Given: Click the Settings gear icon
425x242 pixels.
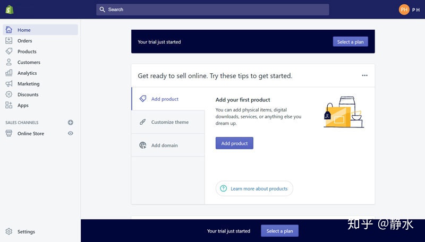Looking at the screenshot, I should tap(9, 231).
